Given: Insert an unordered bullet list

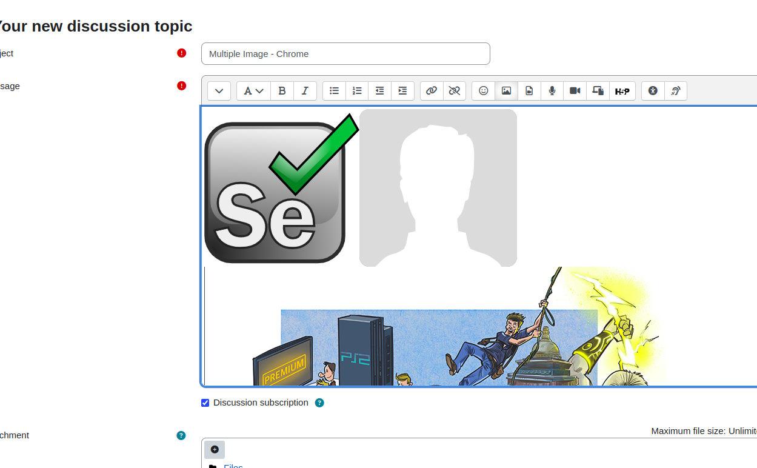Looking at the screenshot, I should coord(334,91).
